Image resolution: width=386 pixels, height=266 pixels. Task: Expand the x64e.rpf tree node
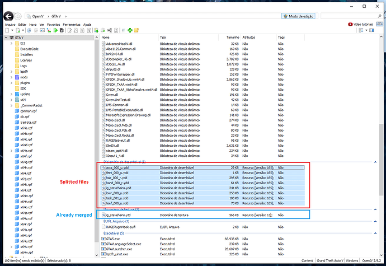tap(11, 151)
